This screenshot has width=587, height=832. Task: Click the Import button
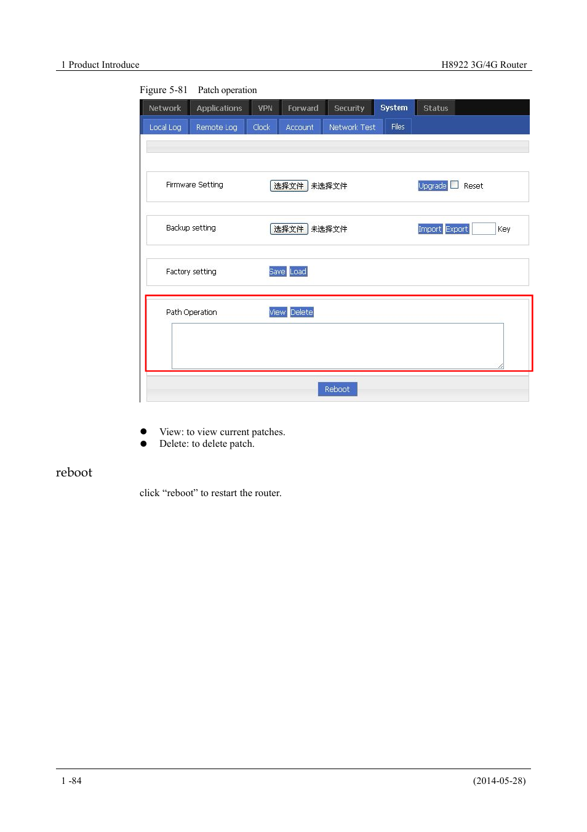click(430, 229)
